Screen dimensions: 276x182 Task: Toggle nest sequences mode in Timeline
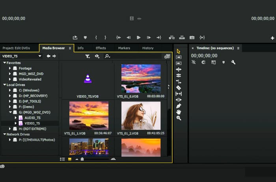coord(194,62)
